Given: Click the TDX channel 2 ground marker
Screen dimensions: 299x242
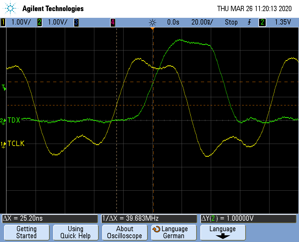Looking at the screenshot, I should click(3, 121).
